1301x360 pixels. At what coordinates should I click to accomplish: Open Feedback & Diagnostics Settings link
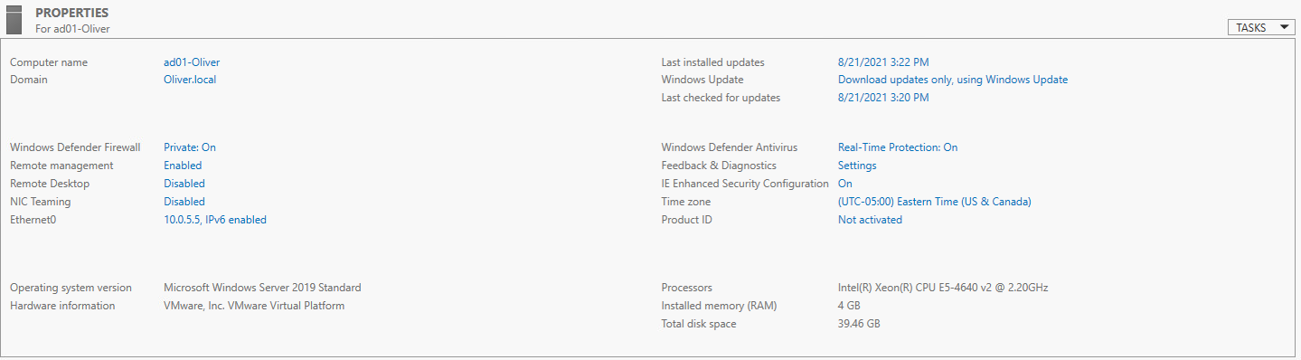(857, 166)
